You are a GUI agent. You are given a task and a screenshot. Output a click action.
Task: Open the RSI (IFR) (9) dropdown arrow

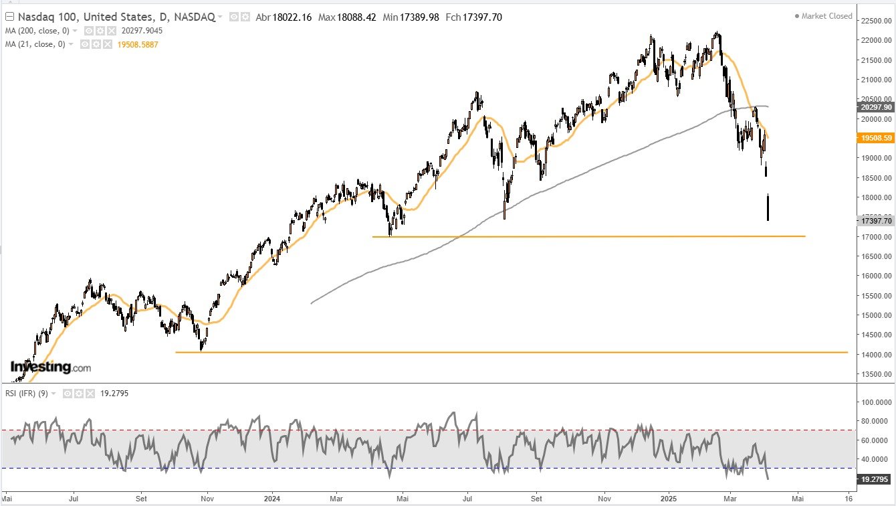[x=53, y=393]
